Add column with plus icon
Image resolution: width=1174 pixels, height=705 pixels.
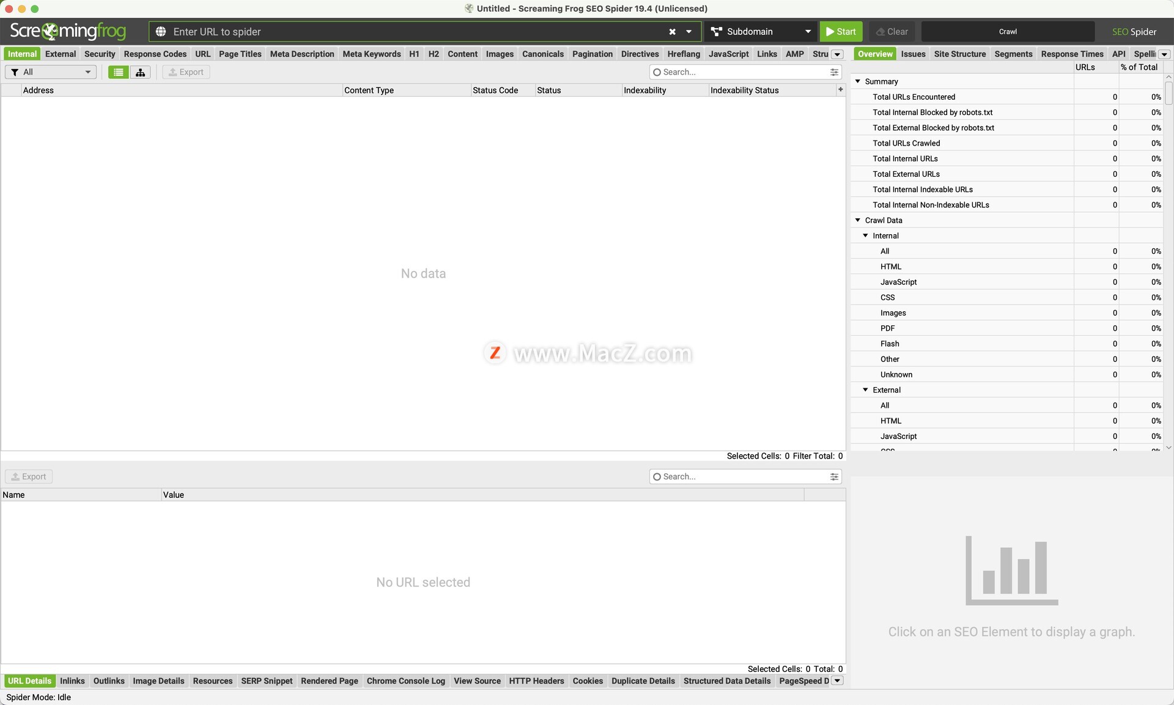click(840, 90)
